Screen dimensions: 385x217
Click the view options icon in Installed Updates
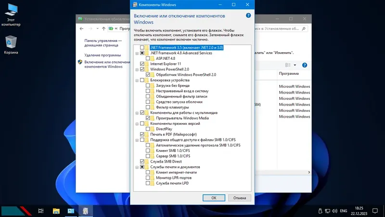(x=288, y=65)
